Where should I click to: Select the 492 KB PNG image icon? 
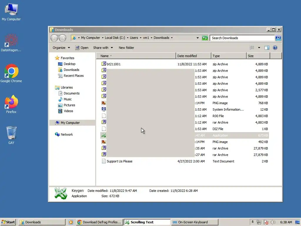(x=104, y=142)
